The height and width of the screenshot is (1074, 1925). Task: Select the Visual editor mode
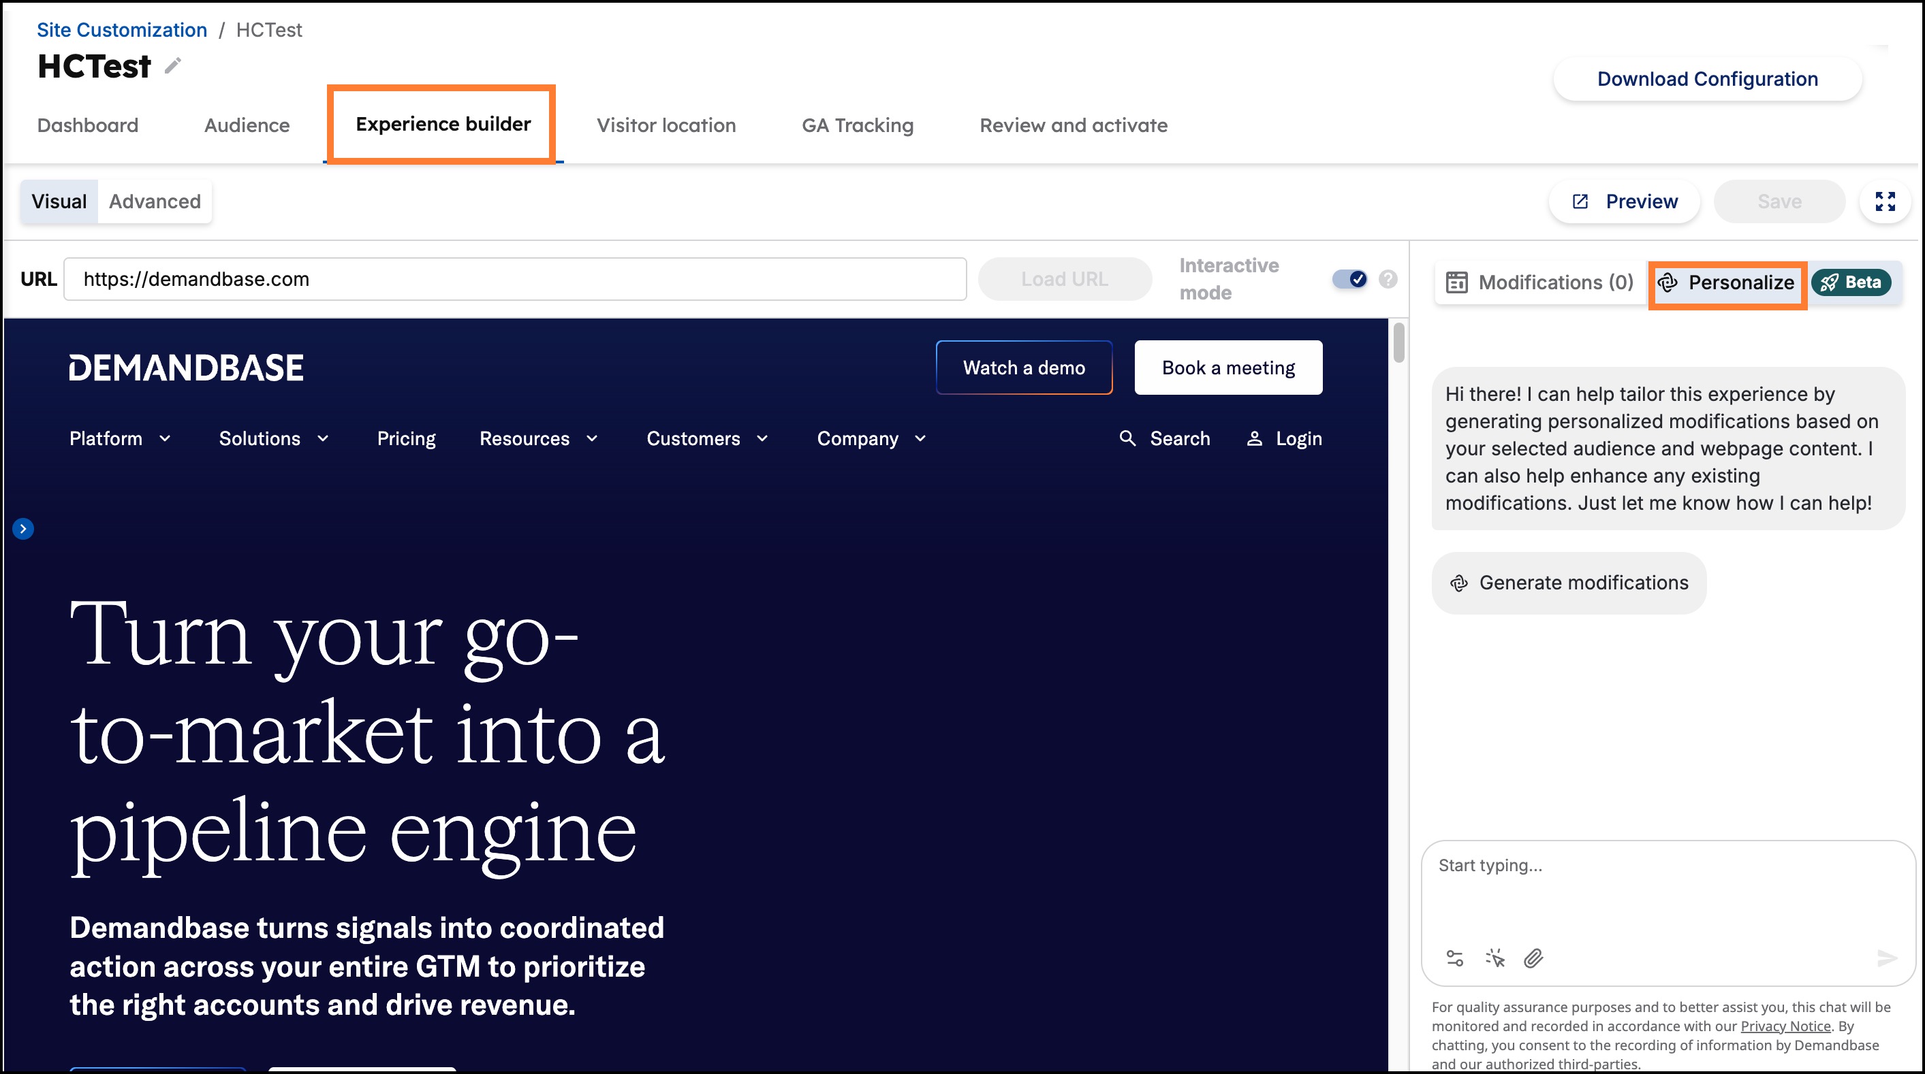[59, 201]
